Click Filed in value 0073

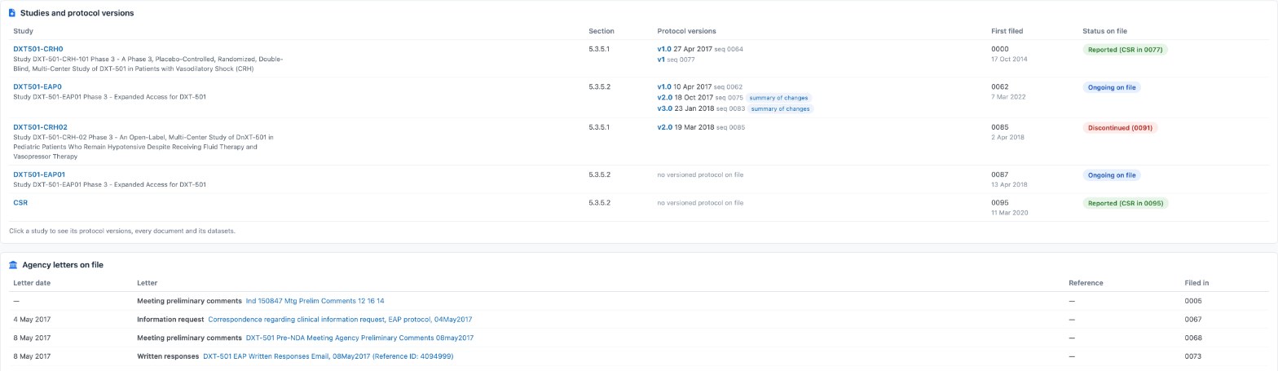pyautogui.click(x=1192, y=356)
